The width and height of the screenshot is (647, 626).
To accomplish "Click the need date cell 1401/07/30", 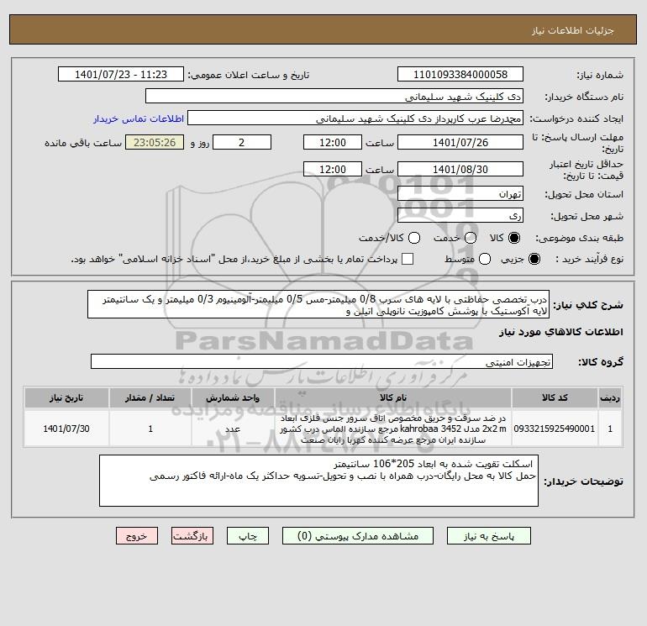I will [x=66, y=429].
